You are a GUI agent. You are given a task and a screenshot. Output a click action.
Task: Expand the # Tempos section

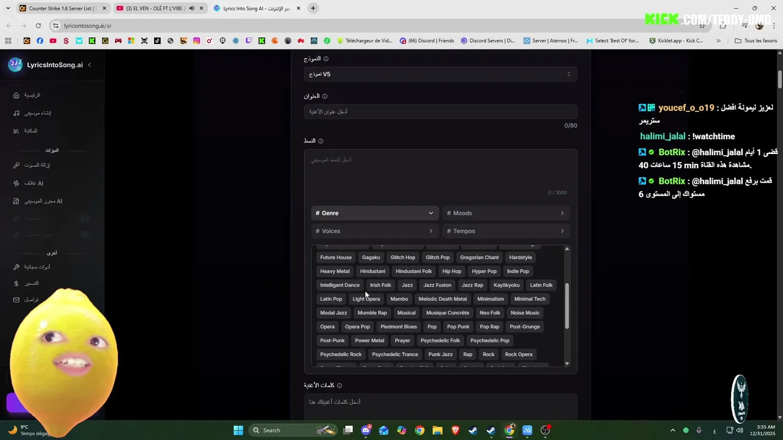506,231
